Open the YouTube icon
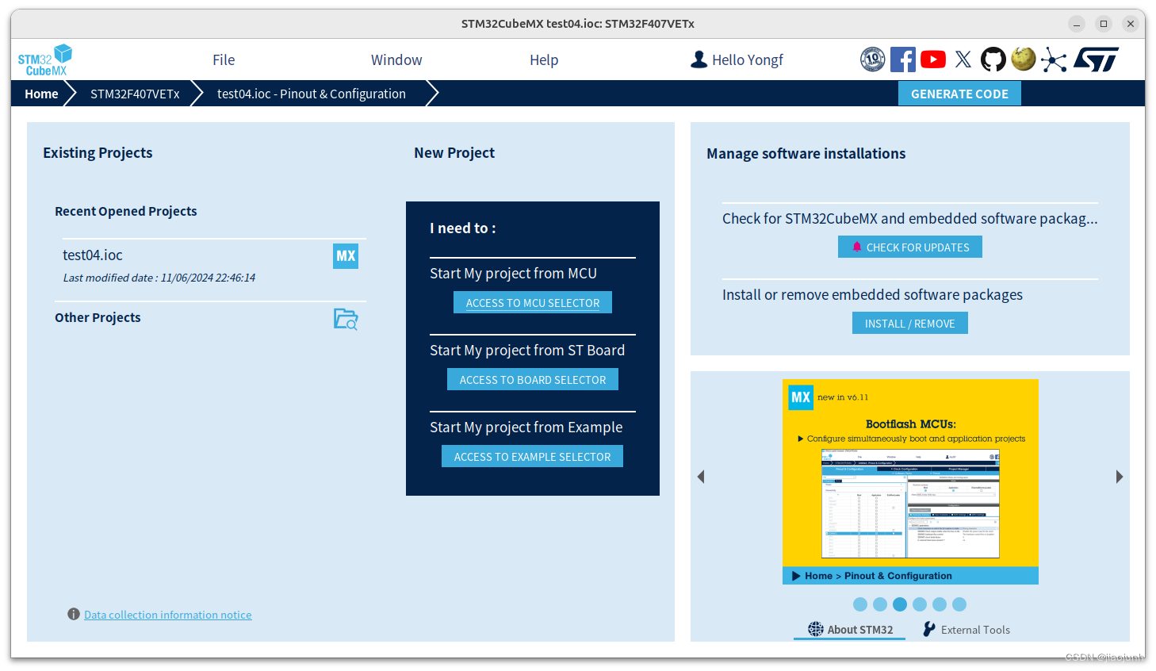 [x=933, y=59]
